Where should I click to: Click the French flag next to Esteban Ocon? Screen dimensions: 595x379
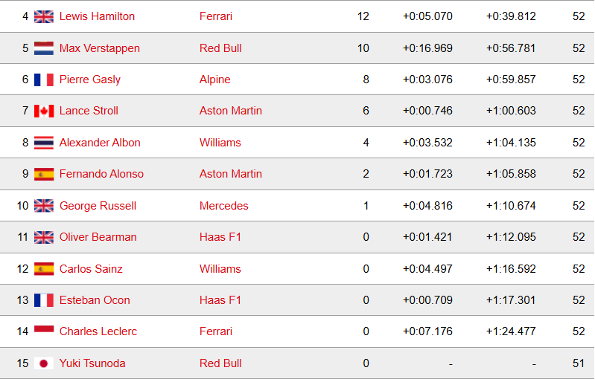point(44,300)
